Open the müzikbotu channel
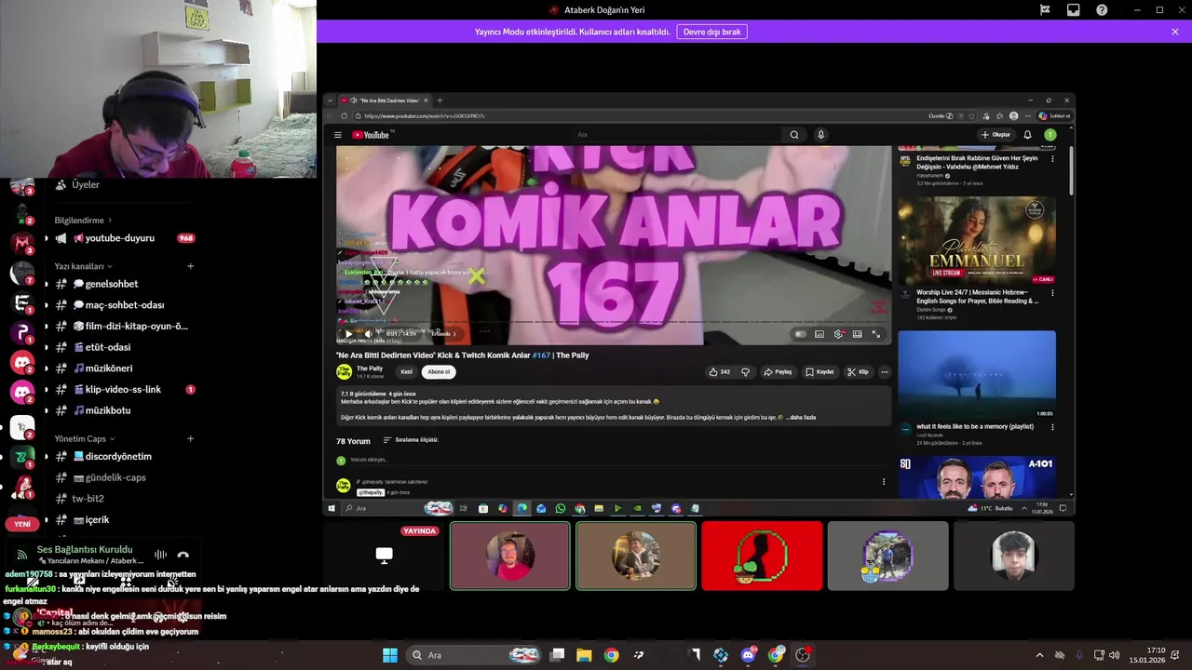Image resolution: width=1192 pixels, height=670 pixels. 124,410
